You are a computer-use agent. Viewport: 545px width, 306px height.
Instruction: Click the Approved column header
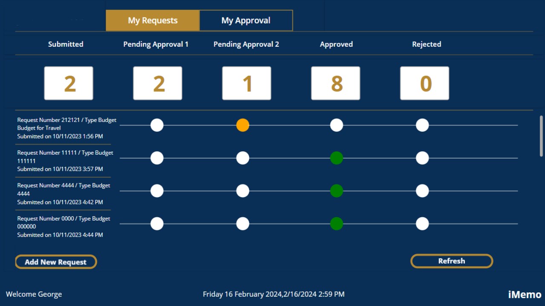click(x=336, y=44)
